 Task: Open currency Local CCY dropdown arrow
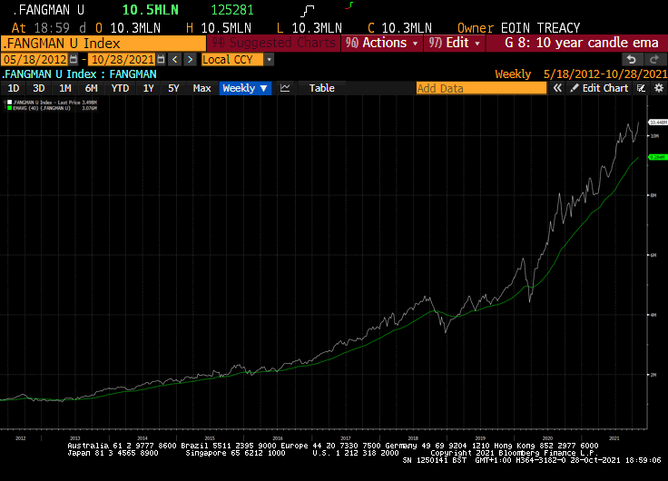[x=269, y=60]
